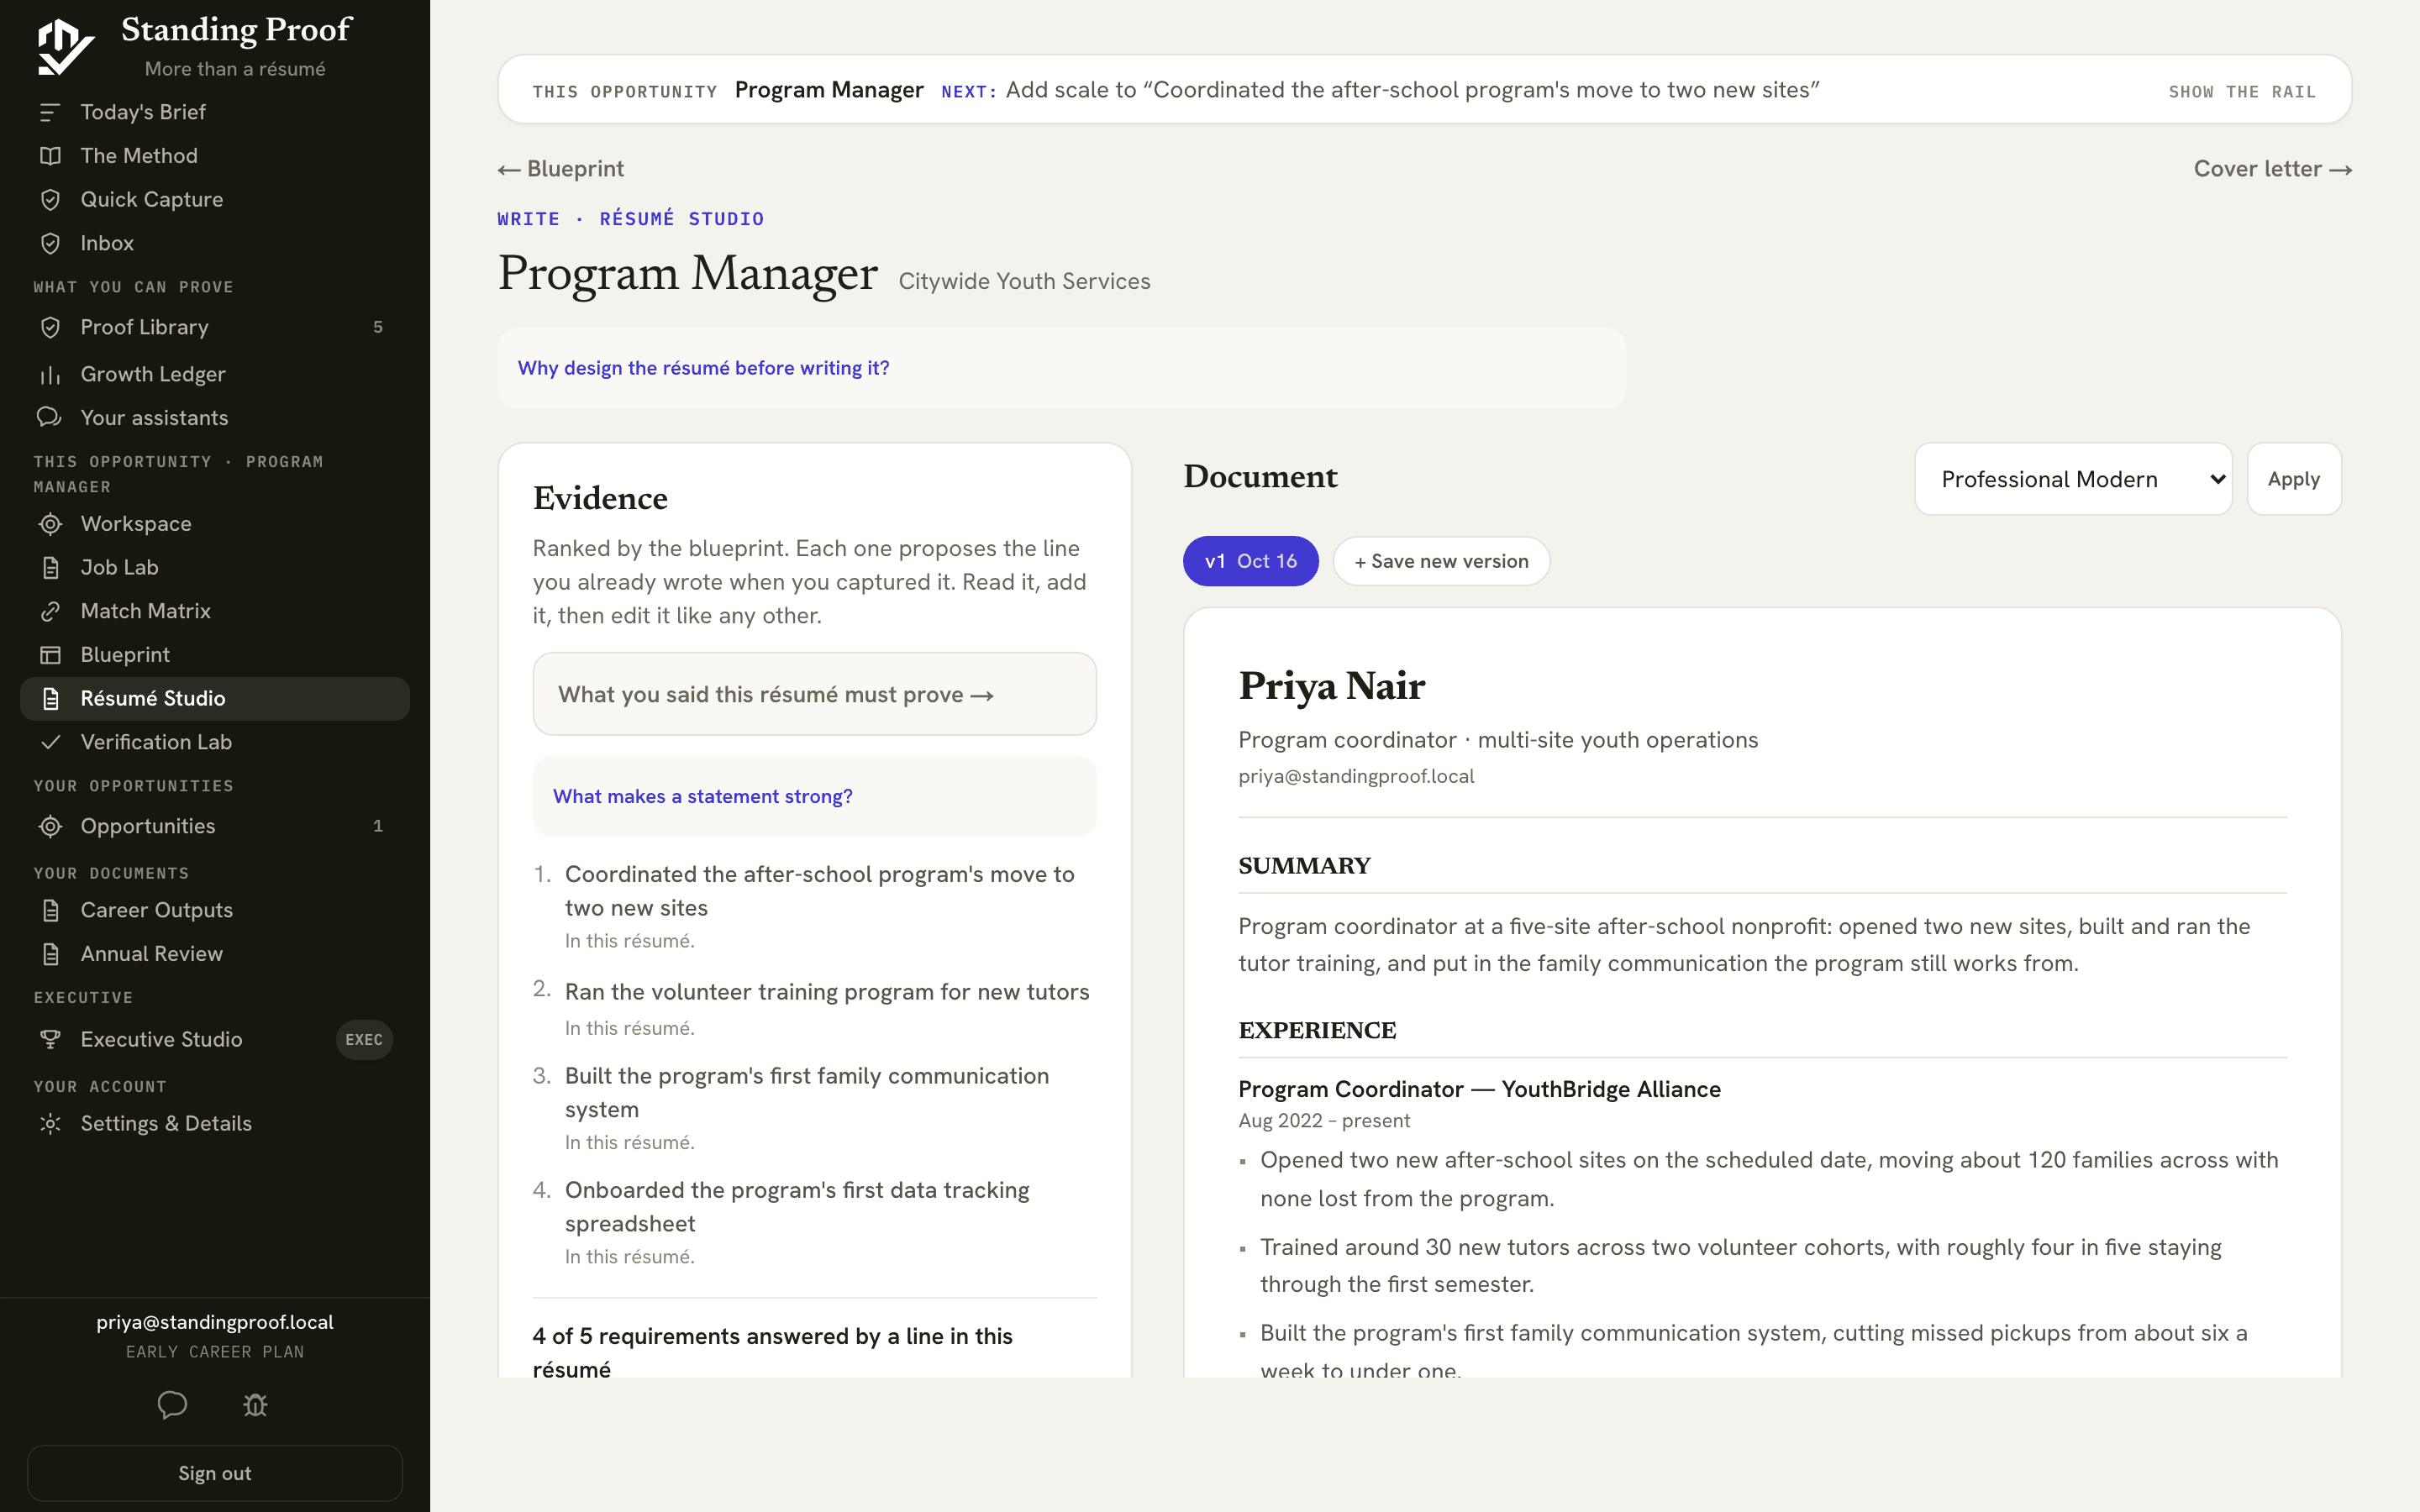
Task: Click the 'Opened two new after-school sites' bullet
Action: pyautogui.click(x=1768, y=1179)
